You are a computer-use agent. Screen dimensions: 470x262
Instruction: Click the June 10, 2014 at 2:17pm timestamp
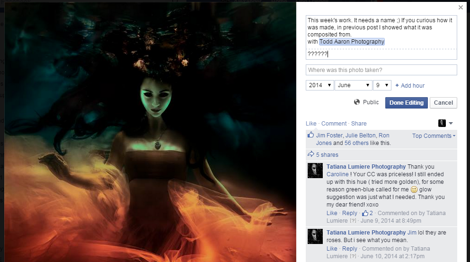pos(392,256)
